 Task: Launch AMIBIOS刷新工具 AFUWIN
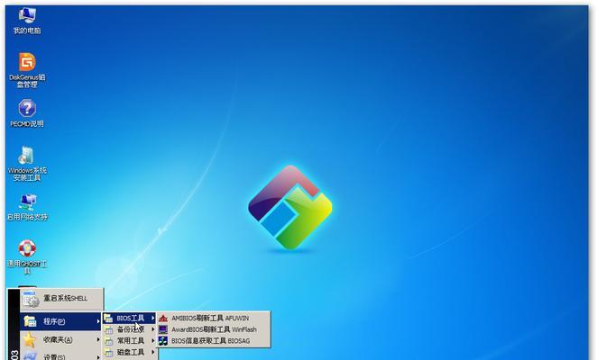[214, 318]
